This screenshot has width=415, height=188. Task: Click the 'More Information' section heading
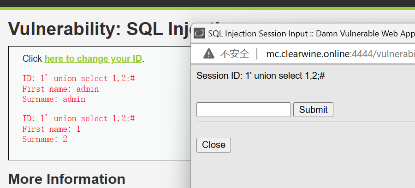(x=67, y=179)
